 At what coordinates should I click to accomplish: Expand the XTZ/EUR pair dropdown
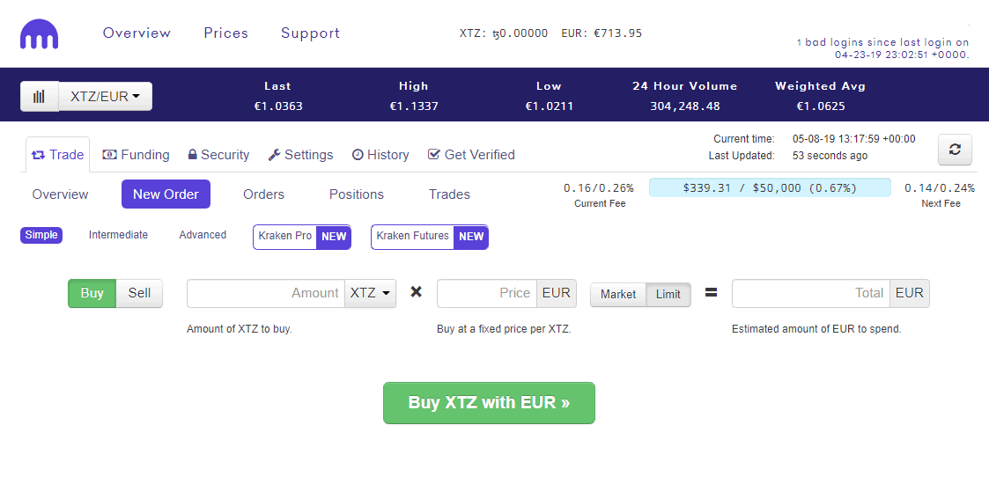(105, 97)
